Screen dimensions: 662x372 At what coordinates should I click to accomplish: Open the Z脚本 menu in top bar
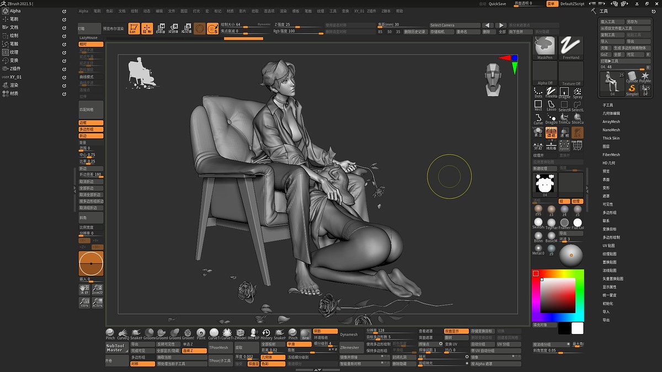pyautogui.click(x=386, y=11)
